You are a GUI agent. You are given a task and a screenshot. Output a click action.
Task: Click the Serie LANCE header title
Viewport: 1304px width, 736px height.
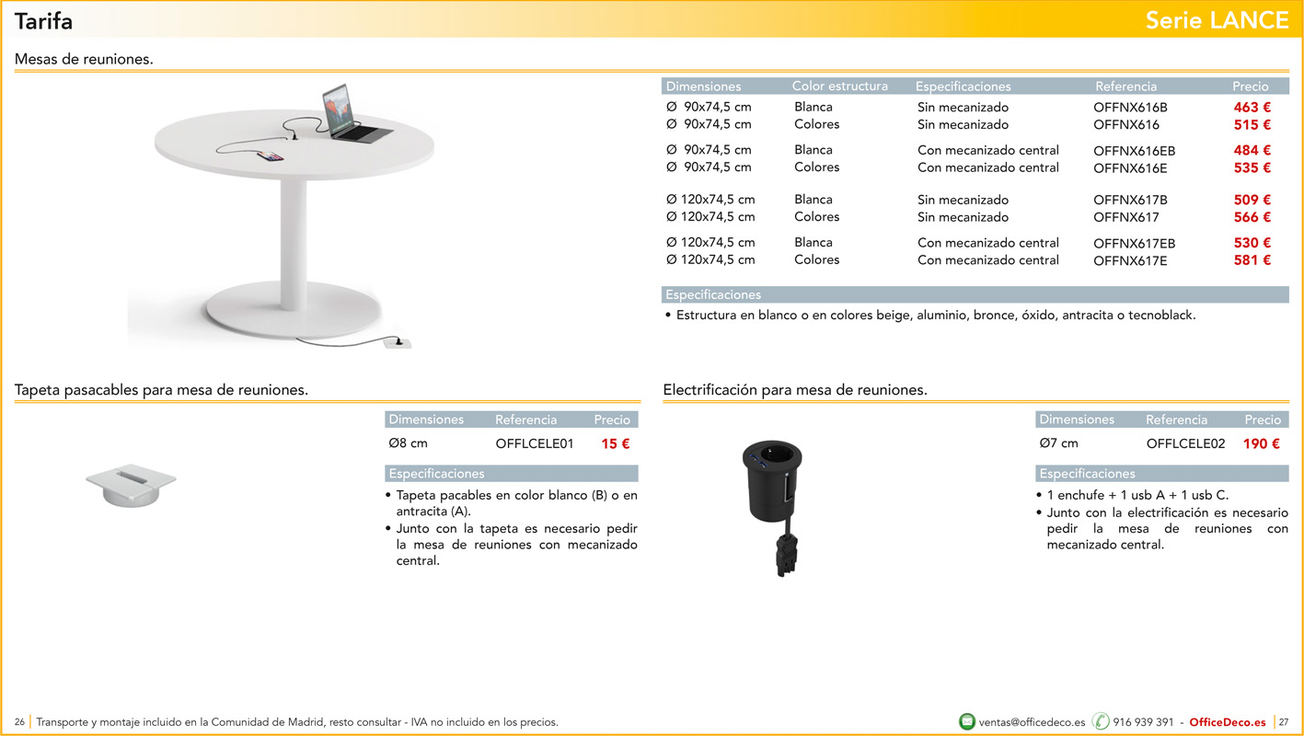(x=1217, y=20)
